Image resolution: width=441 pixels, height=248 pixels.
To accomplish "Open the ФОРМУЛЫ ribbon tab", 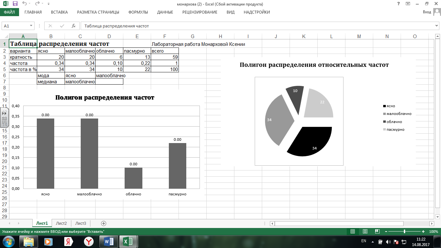I will tap(138, 12).
